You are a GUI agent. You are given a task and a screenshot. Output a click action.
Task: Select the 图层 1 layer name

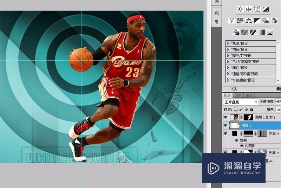(246, 126)
